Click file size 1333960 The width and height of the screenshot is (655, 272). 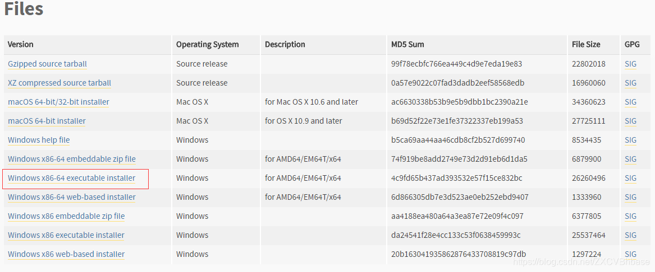click(587, 197)
